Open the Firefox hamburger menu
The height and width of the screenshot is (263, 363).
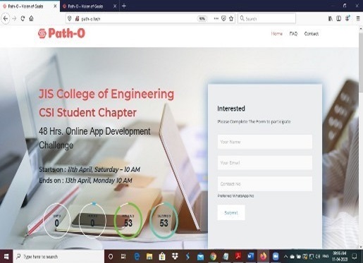pos(358,18)
